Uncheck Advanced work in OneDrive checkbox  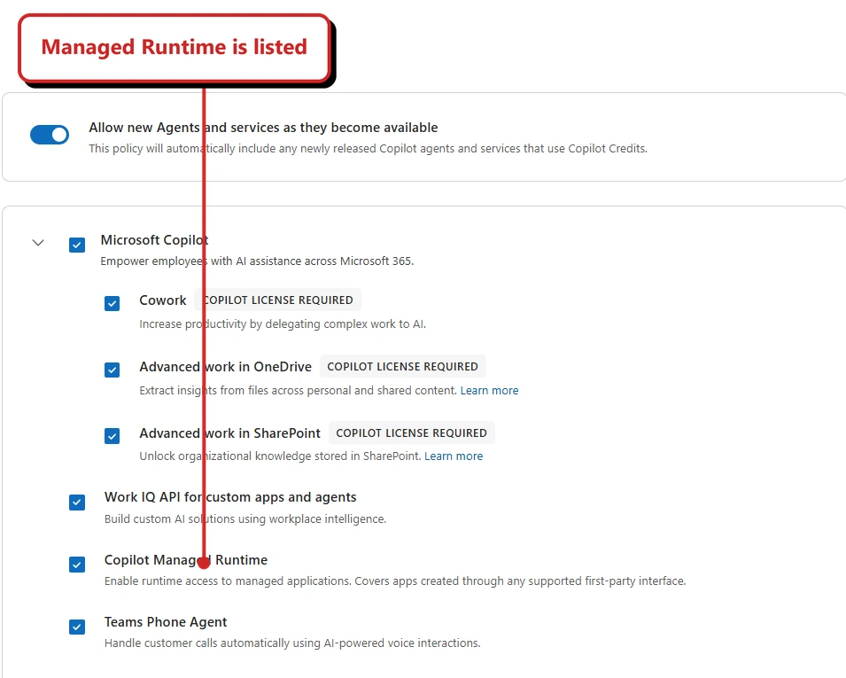click(x=113, y=370)
